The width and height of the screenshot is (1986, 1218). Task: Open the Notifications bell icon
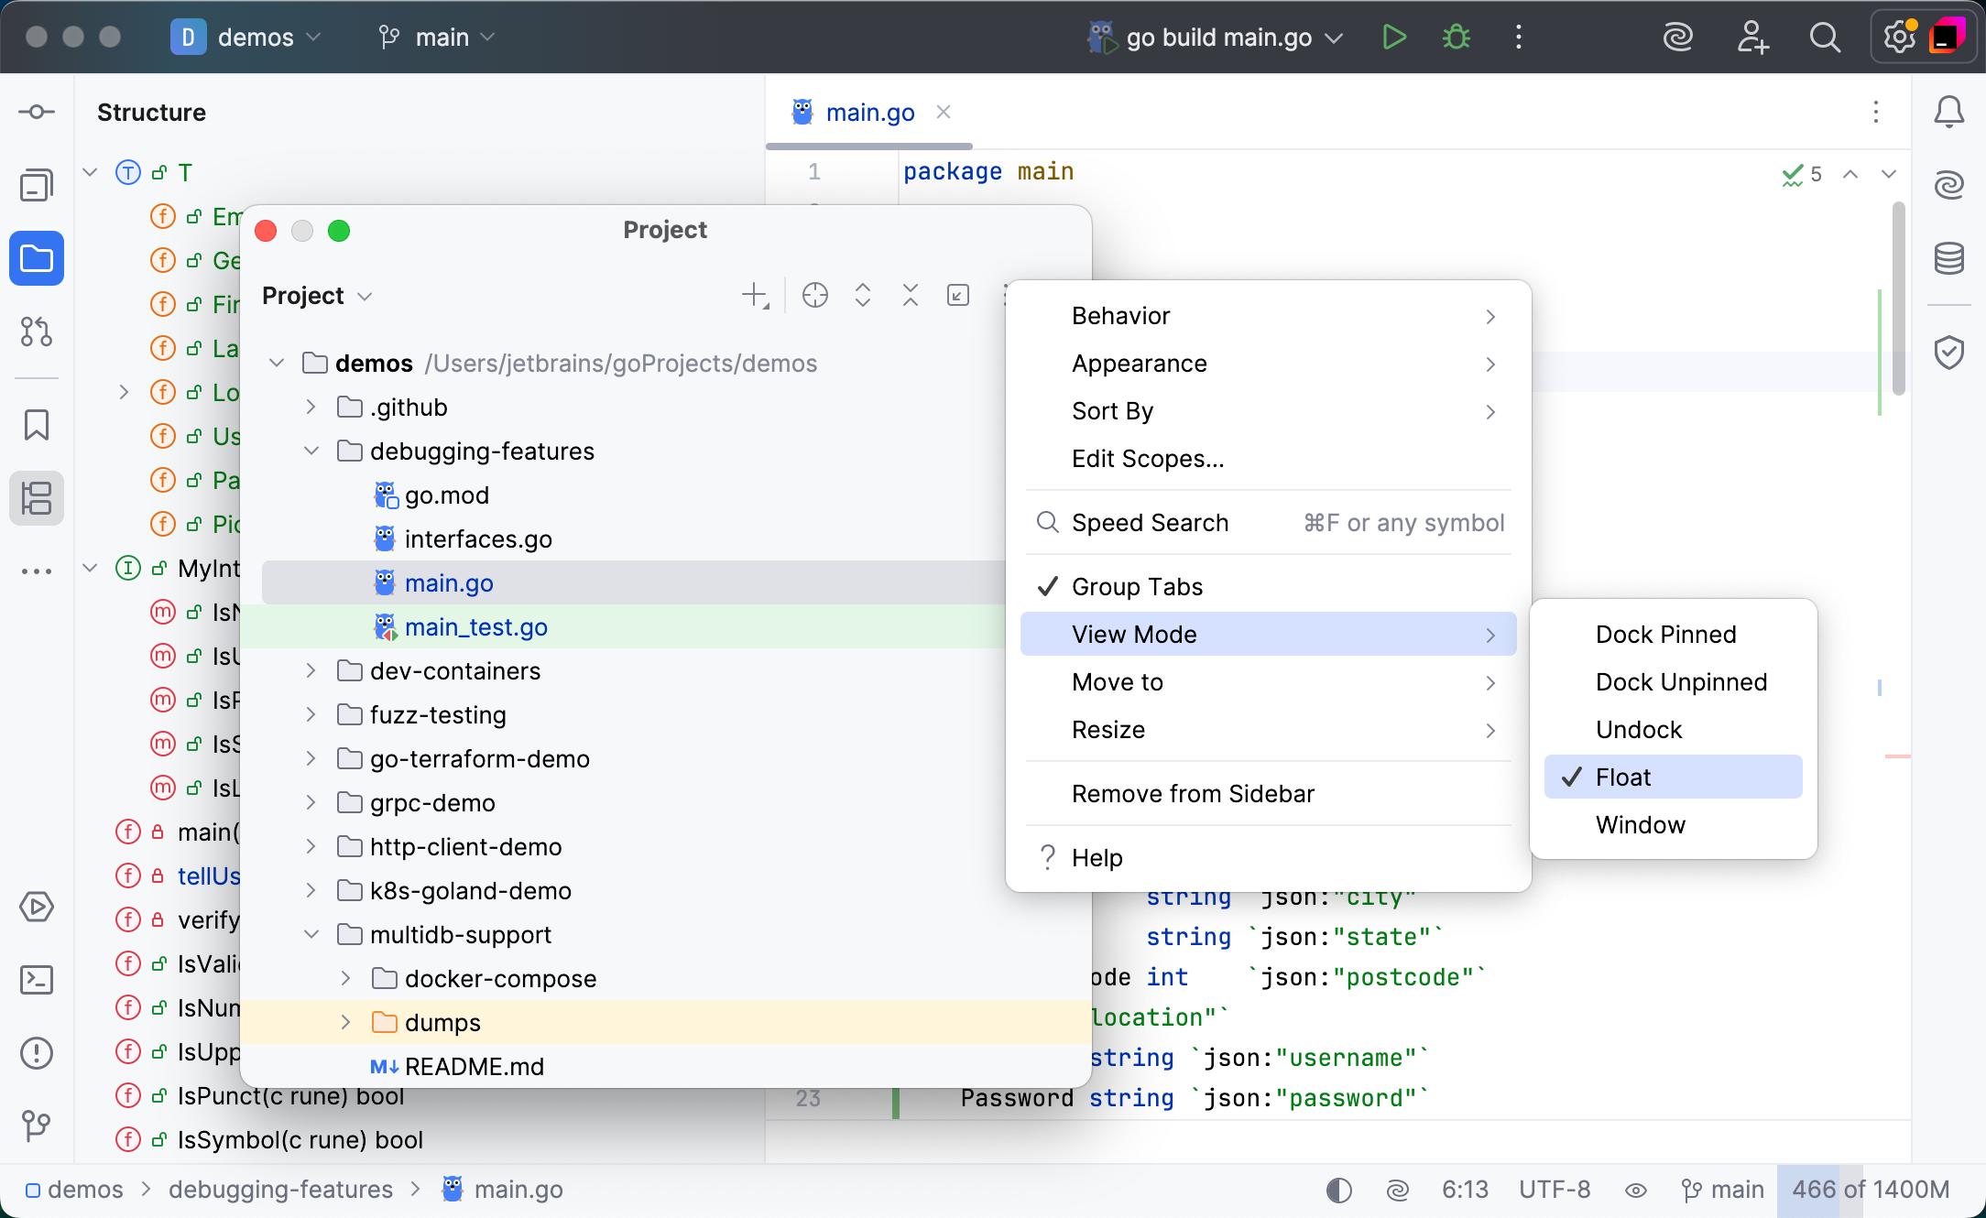coord(1948,113)
